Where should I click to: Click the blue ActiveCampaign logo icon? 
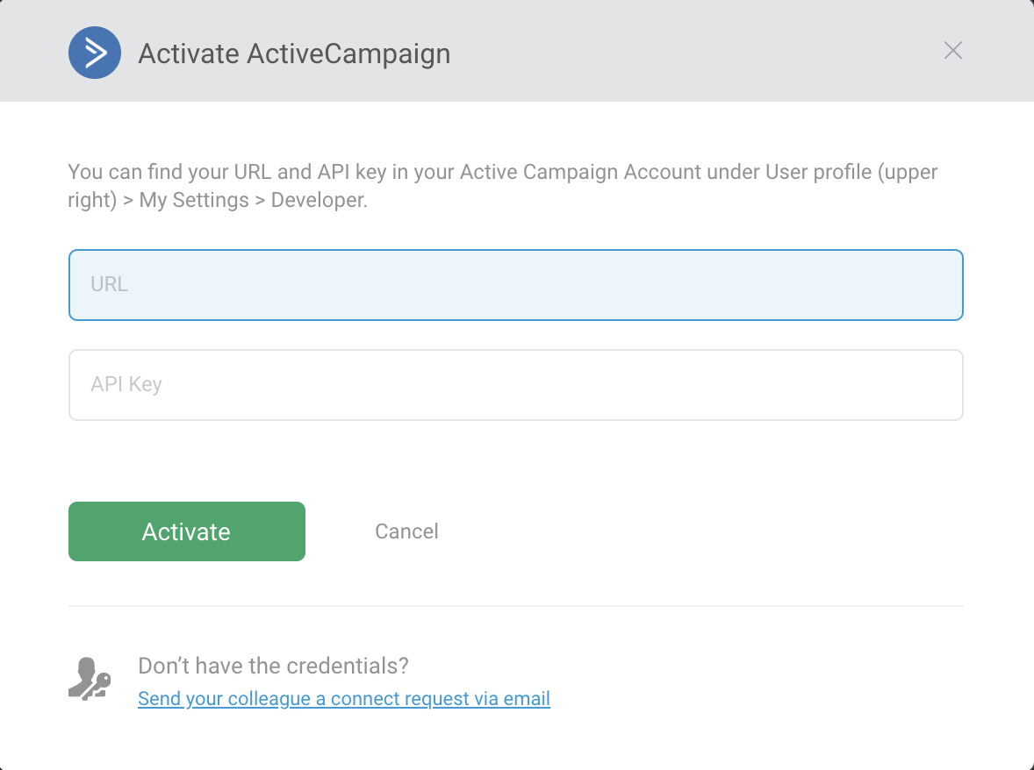point(95,53)
